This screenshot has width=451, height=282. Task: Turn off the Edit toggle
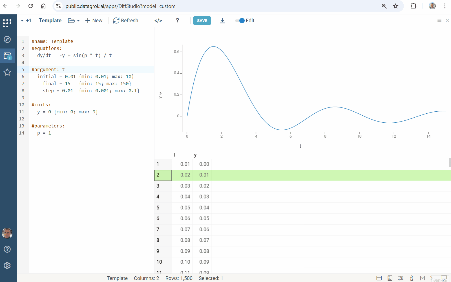tap(240, 21)
